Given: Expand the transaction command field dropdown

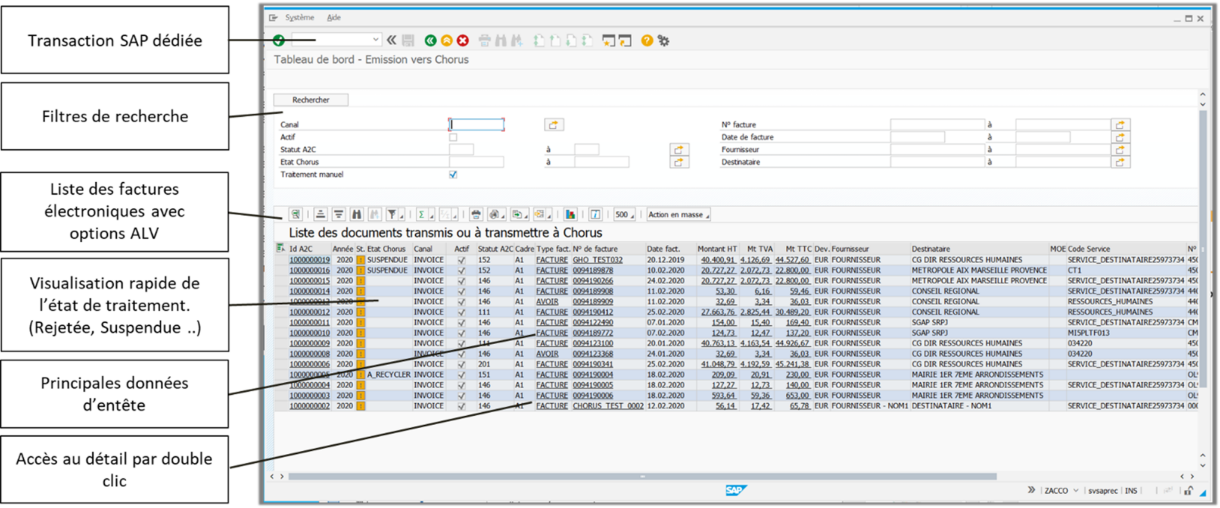Looking at the screenshot, I should tap(375, 40).
